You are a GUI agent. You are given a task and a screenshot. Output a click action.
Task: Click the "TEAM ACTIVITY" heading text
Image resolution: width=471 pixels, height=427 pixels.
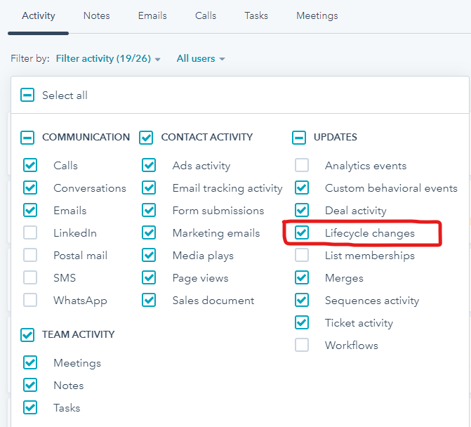tap(78, 334)
